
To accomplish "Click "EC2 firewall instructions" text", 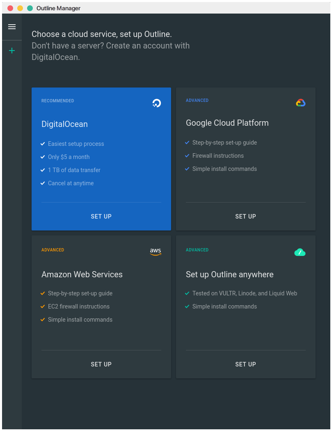I will tap(79, 306).
